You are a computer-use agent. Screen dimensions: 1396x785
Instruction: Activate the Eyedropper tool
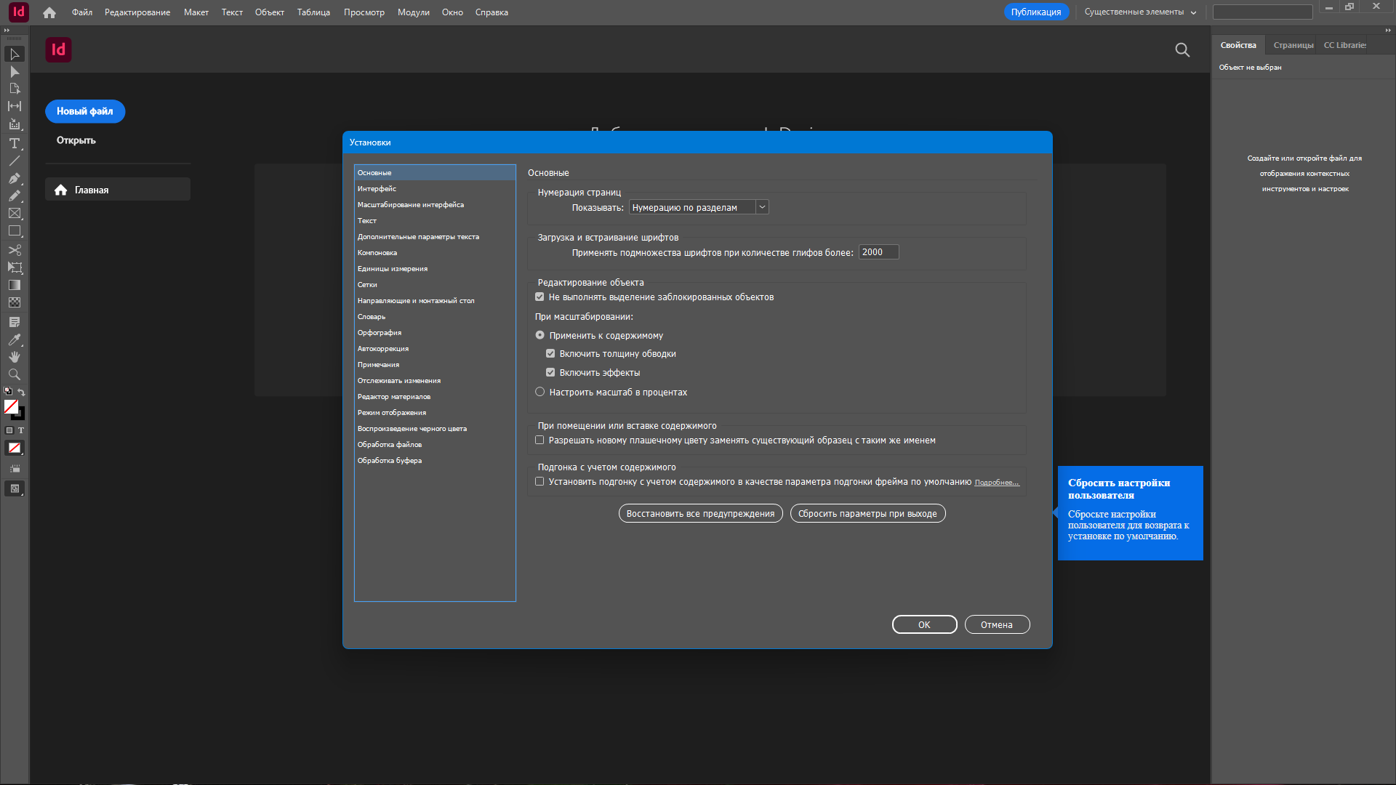click(x=14, y=339)
